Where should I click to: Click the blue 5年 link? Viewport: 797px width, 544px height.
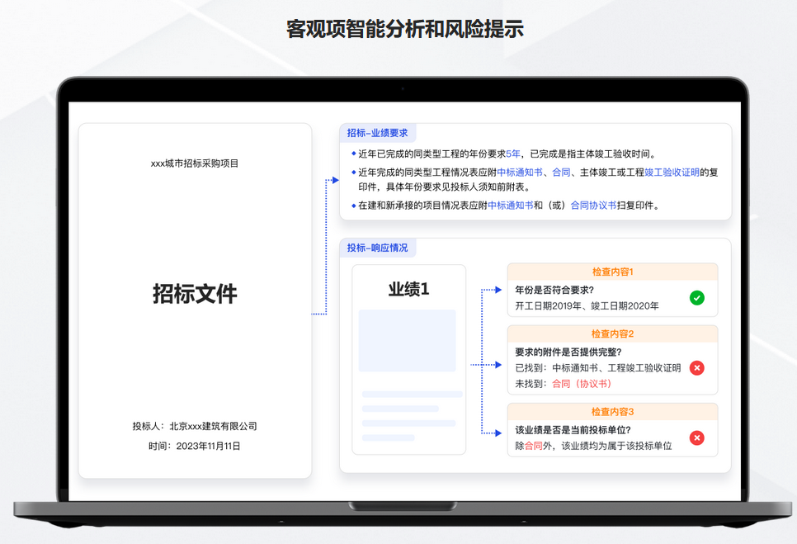(513, 154)
